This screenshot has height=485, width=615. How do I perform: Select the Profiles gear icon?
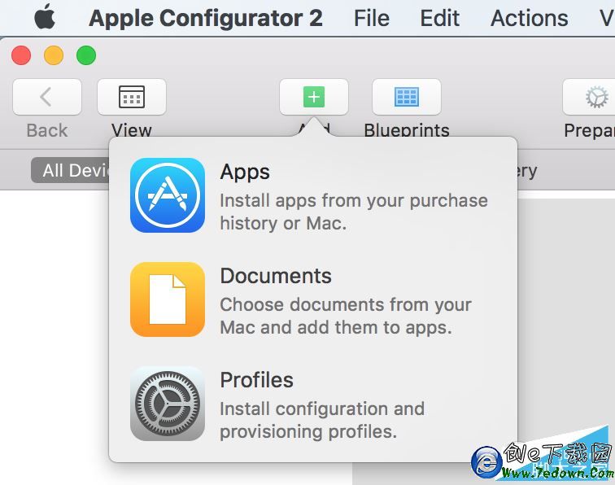click(168, 404)
